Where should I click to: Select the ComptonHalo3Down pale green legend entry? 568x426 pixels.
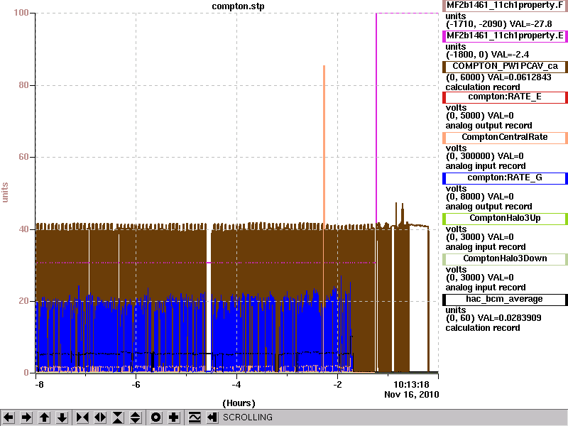(x=505, y=258)
